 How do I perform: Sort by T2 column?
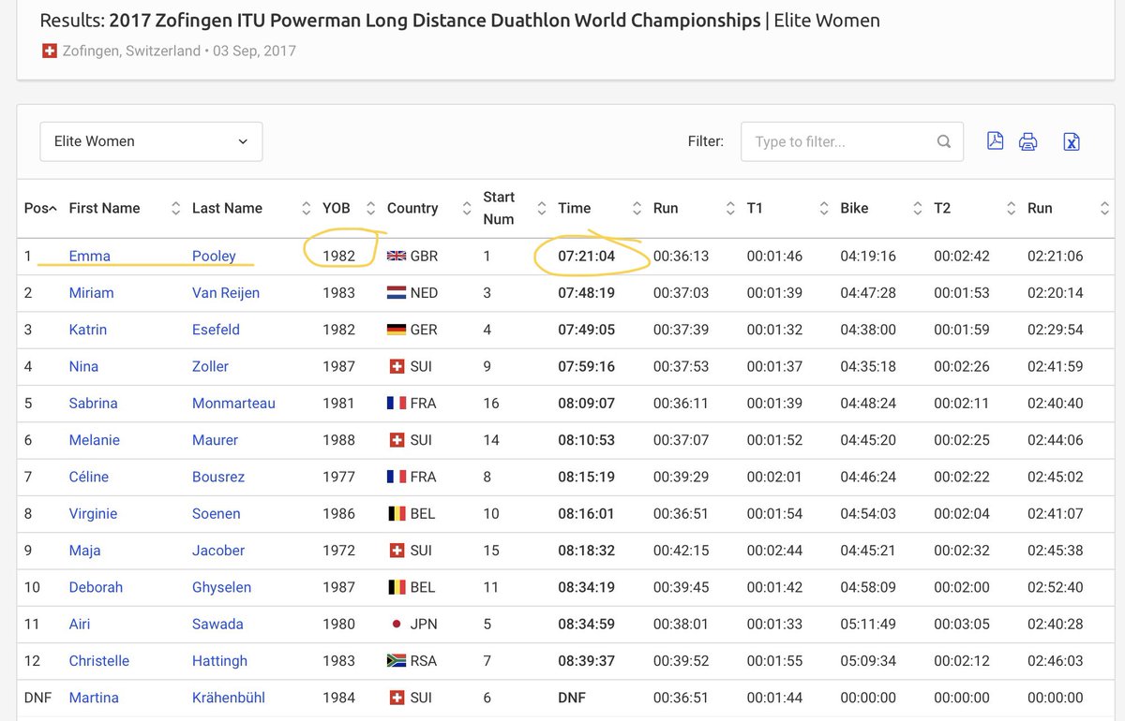click(975, 208)
